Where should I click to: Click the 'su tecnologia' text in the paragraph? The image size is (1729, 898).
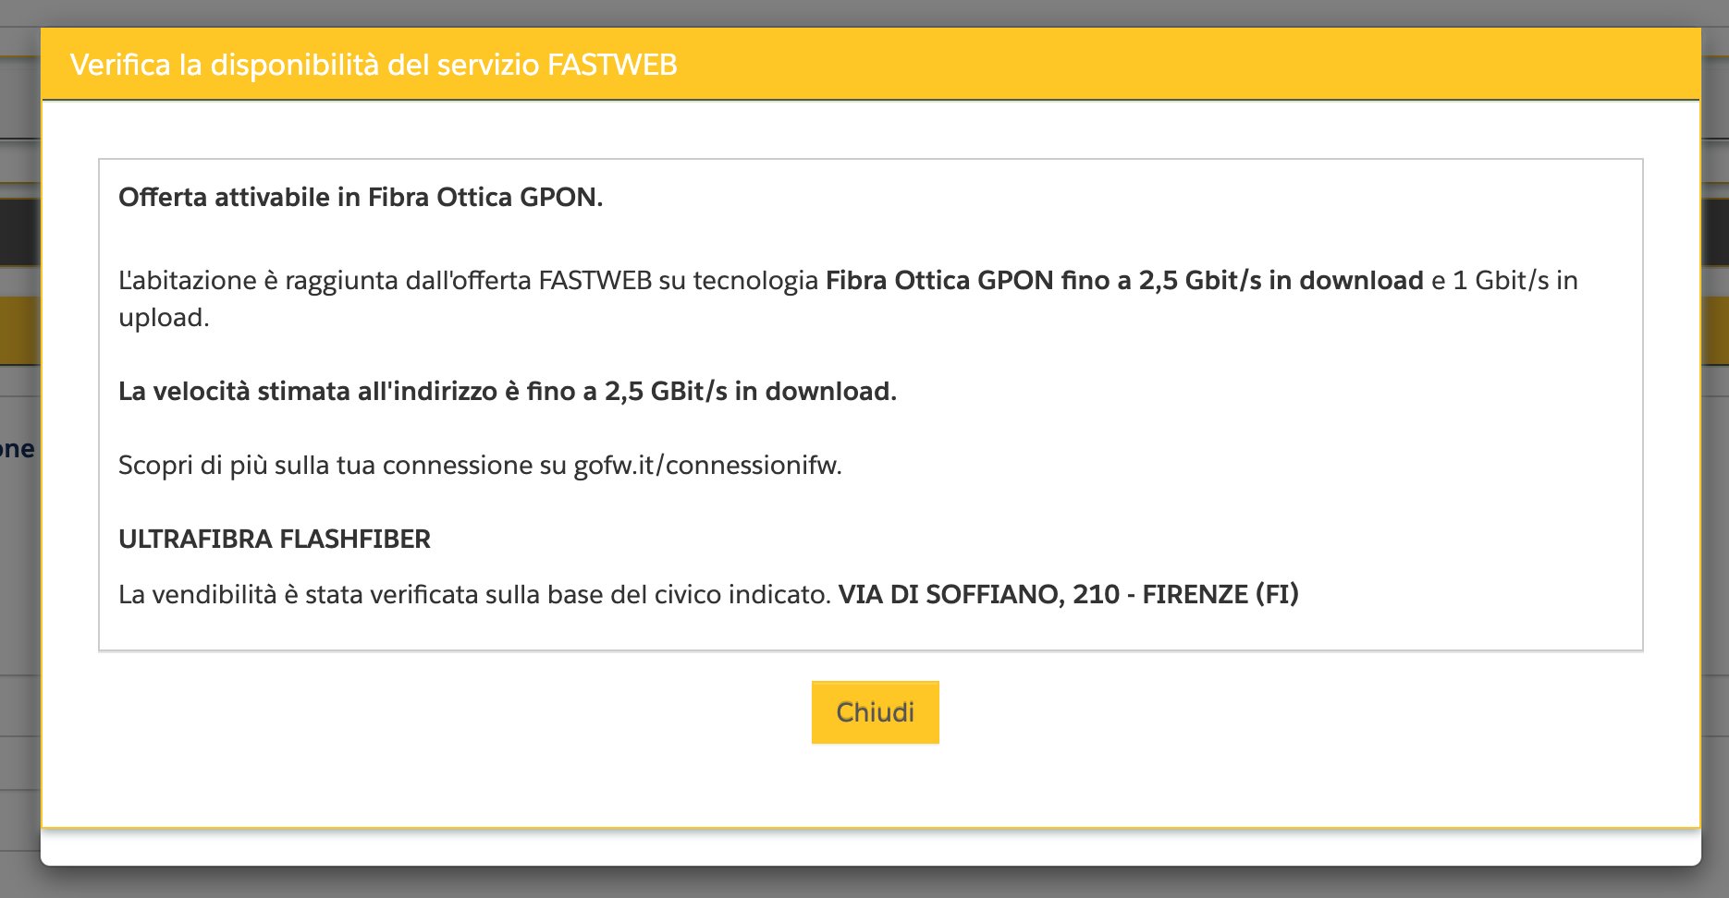tap(738, 281)
